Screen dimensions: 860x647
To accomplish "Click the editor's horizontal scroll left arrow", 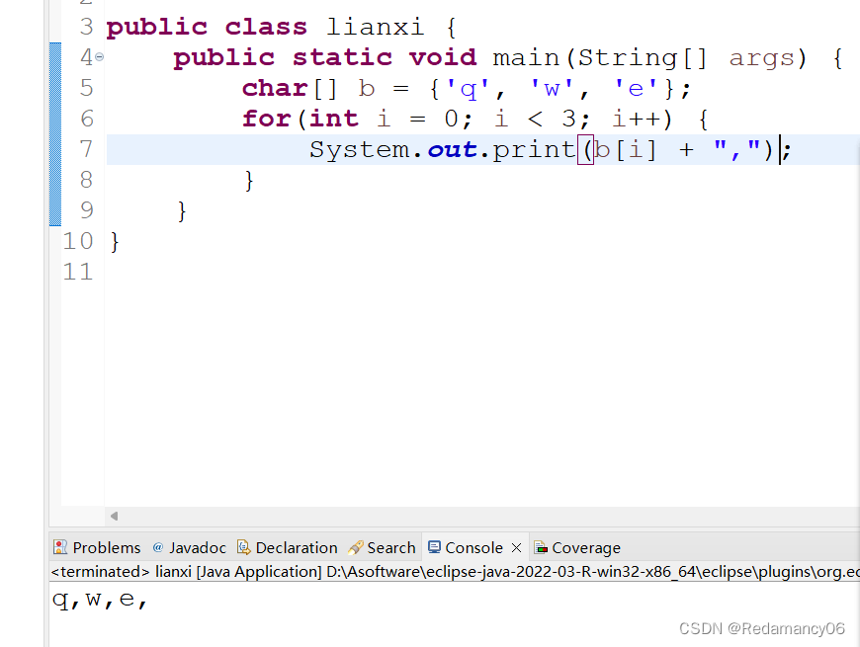I will click(114, 516).
